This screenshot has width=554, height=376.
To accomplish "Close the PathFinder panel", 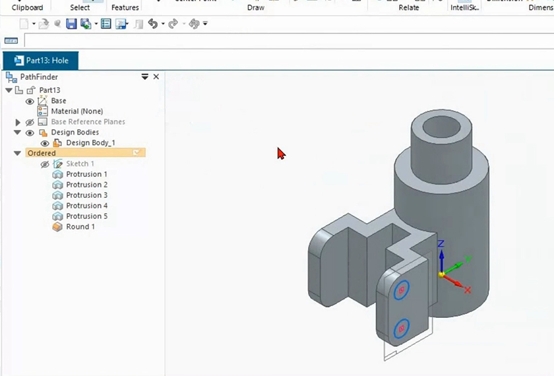I will pos(156,77).
